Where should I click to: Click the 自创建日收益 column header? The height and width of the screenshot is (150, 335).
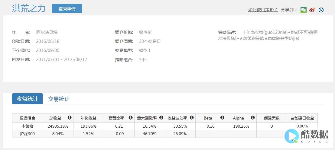tap(302, 118)
